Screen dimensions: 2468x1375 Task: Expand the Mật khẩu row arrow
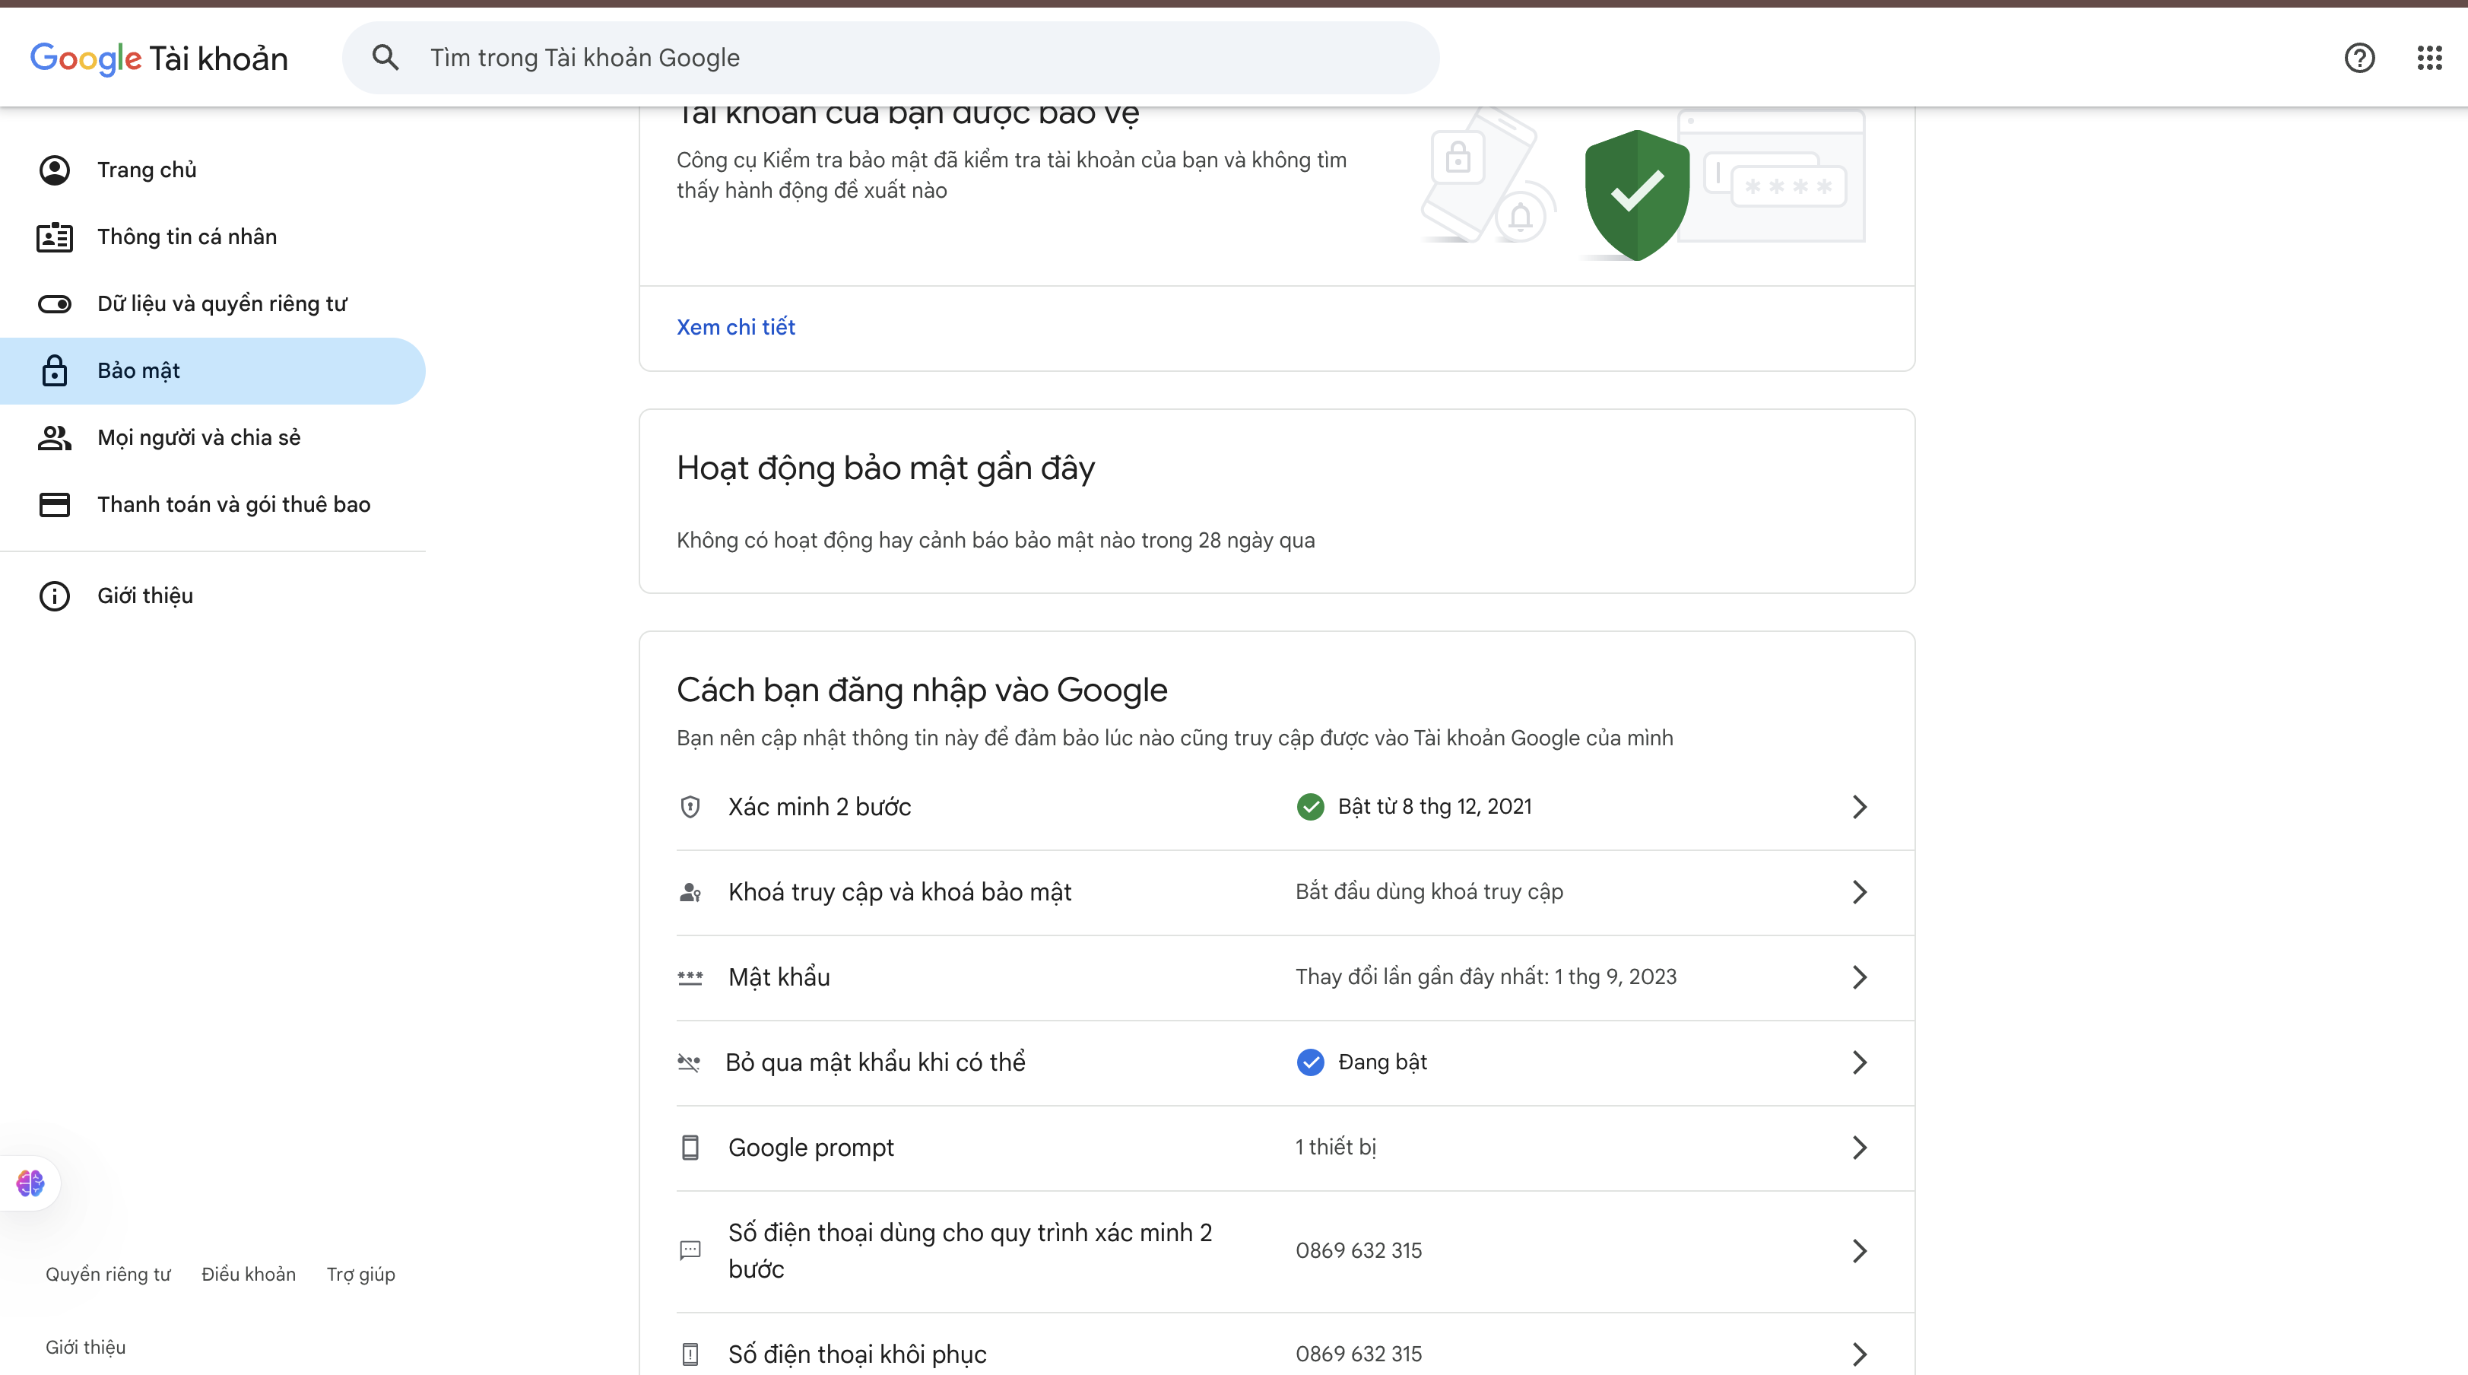pos(1859,977)
